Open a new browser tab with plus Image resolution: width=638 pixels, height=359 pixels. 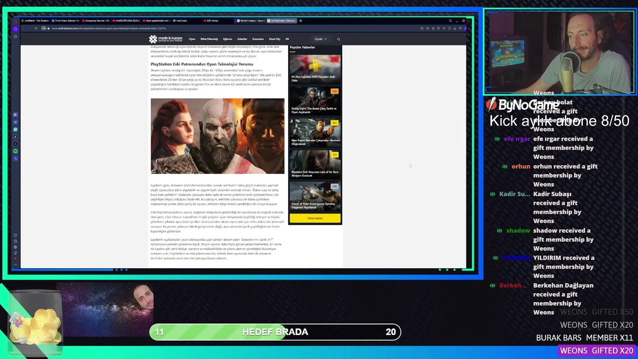coord(301,21)
